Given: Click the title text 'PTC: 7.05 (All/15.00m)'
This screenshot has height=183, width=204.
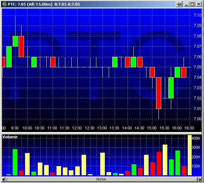Looking at the screenshot, I should 30,4.
